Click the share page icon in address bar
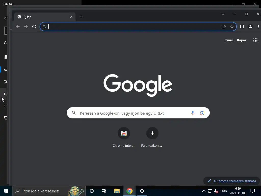The image size is (261, 196). pyautogui.click(x=224, y=27)
